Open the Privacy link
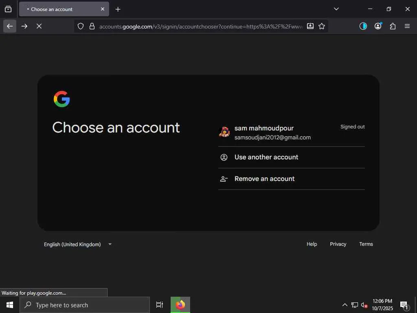This screenshot has height=313, width=417. 338,244
